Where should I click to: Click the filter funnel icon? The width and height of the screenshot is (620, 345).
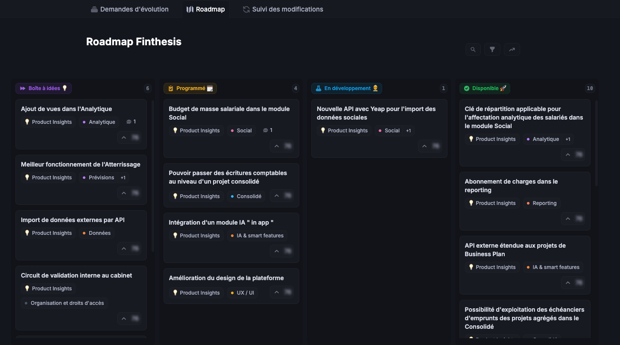(x=492, y=50)
